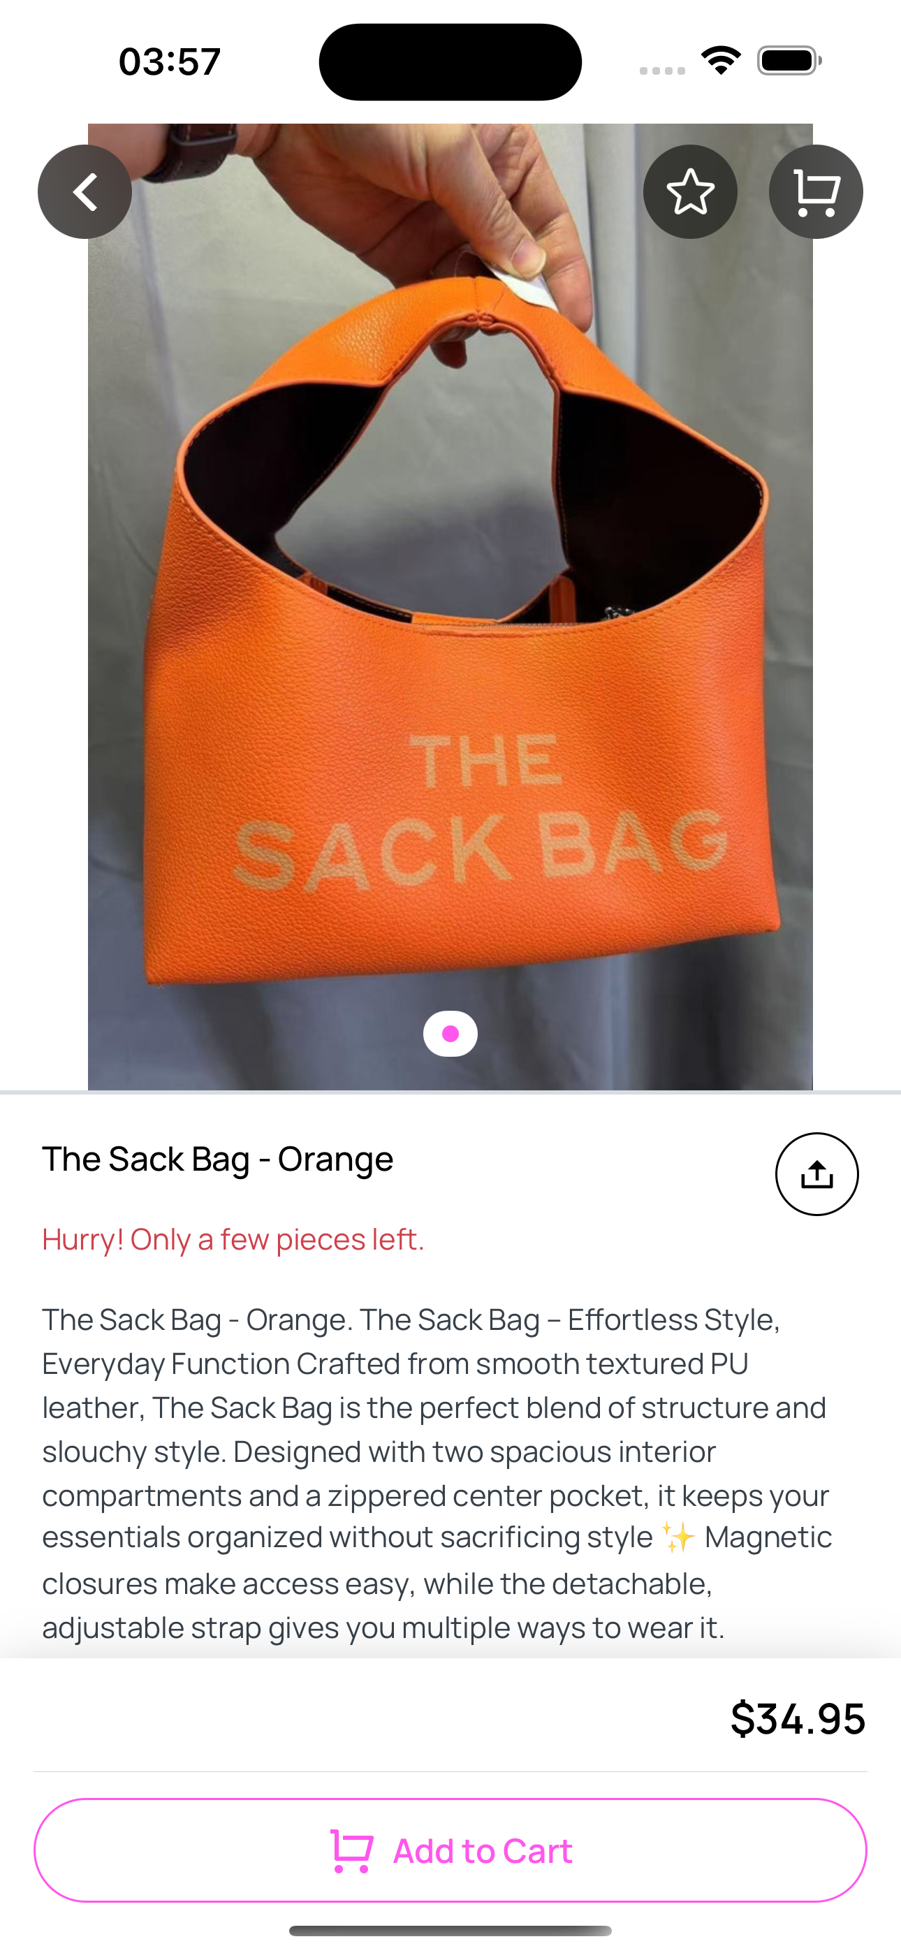Tap the cart glyph inside Add to Cart
This screenshot has height=1953, width=901.
[x=352, y=1850]
